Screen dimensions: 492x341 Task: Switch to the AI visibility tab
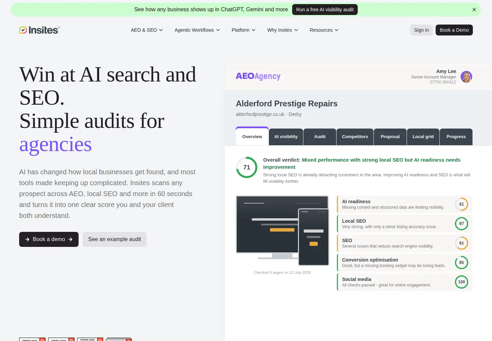click(x=286, y=137)
